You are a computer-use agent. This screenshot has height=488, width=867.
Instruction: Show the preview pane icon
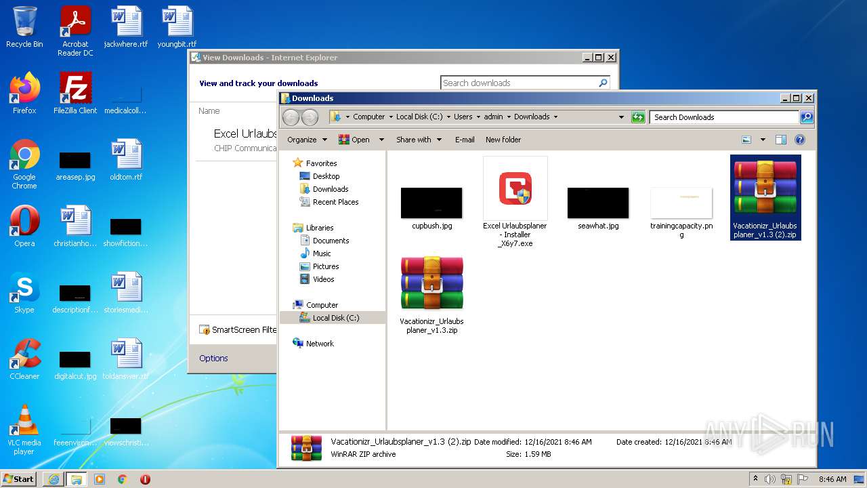[781, 140]
